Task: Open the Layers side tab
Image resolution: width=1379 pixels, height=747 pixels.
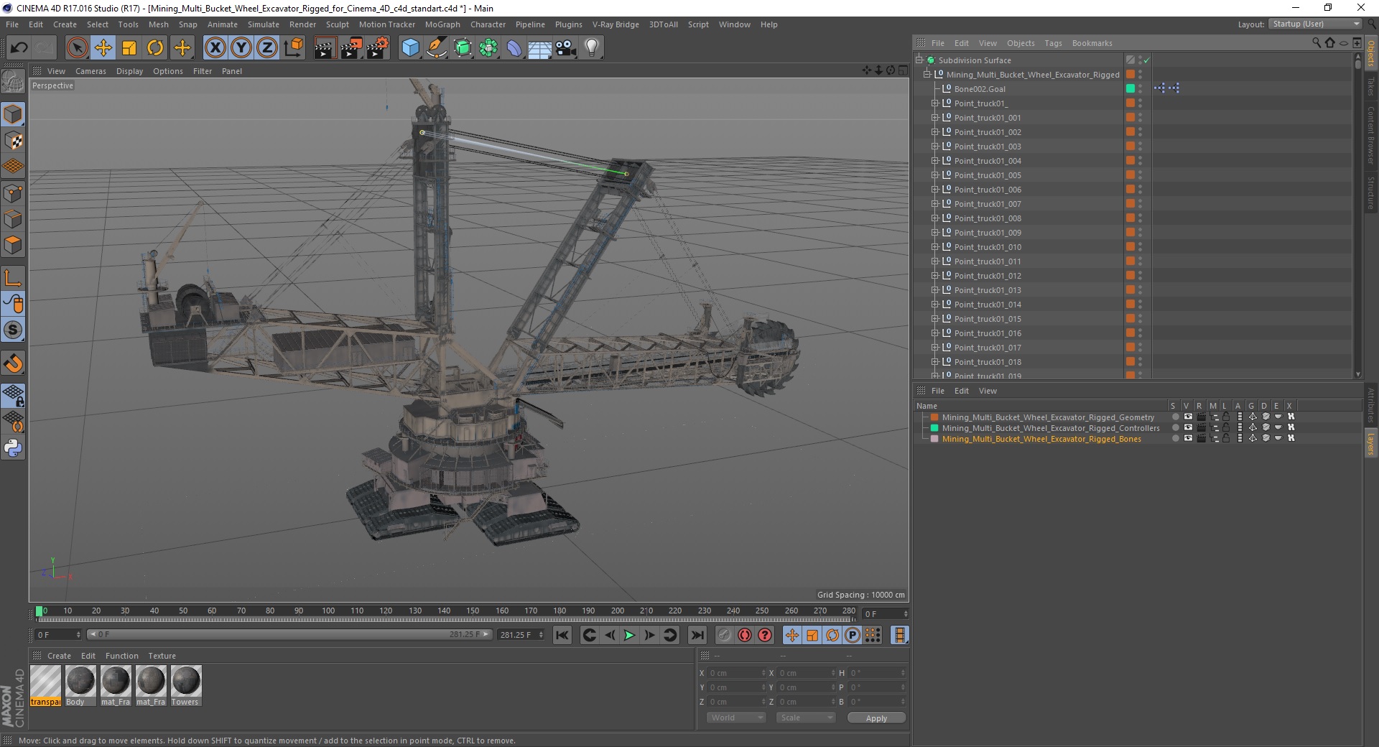Action: [x=1370, y=444]
